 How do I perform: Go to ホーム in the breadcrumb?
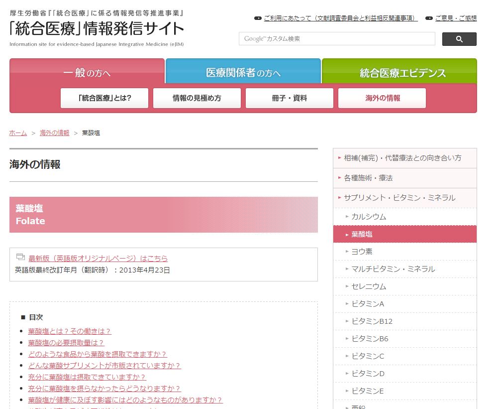[18, 133]
